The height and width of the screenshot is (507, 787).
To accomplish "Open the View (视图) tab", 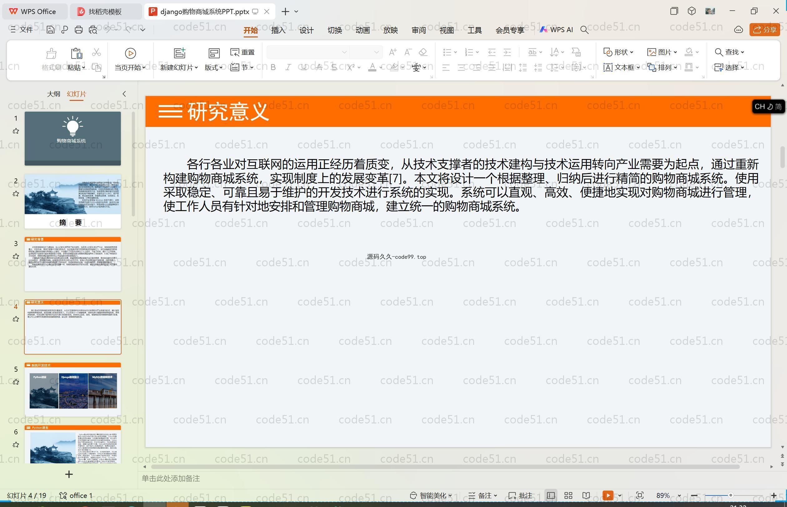I will [x=447, y=30].
